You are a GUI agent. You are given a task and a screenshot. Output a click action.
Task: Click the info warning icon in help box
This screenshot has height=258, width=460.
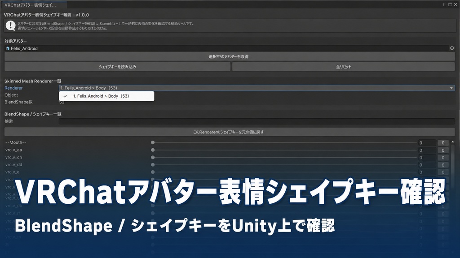[11, 26]
